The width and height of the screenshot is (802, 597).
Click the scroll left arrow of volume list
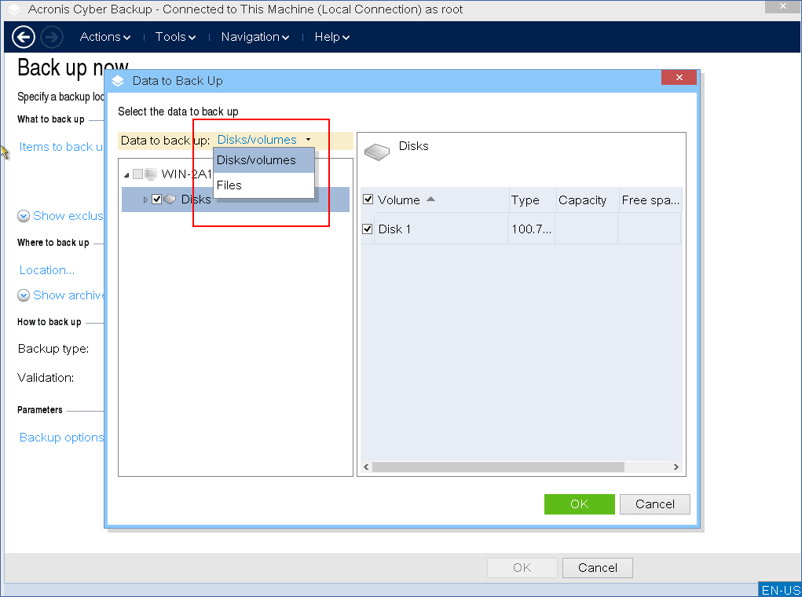click(366, 467)
